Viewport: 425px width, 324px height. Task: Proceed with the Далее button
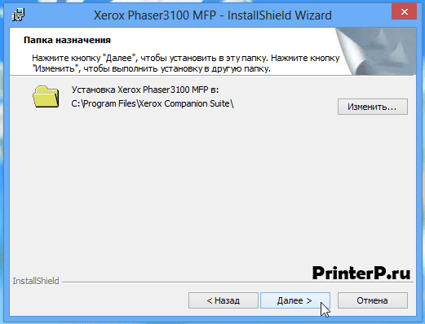(295, 300)
